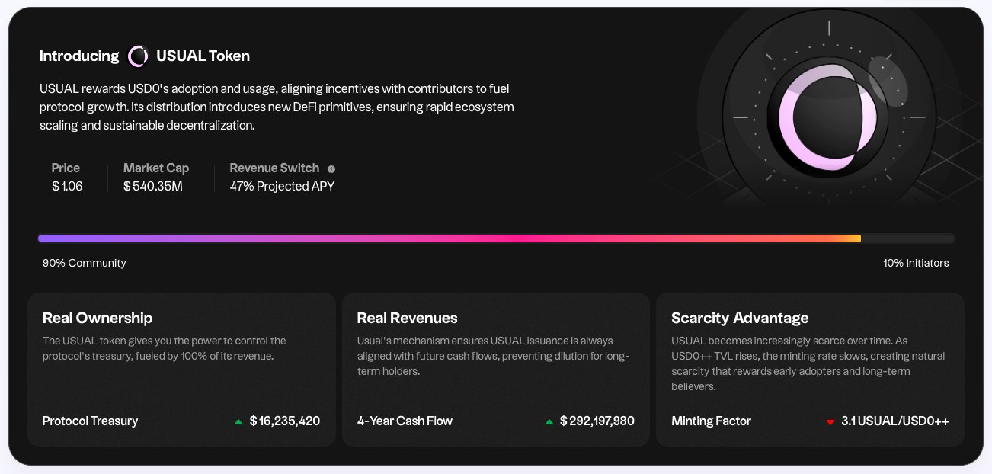Click the Price value $1.06
Viewport: 992px width, 474px height.
point(67,186)
